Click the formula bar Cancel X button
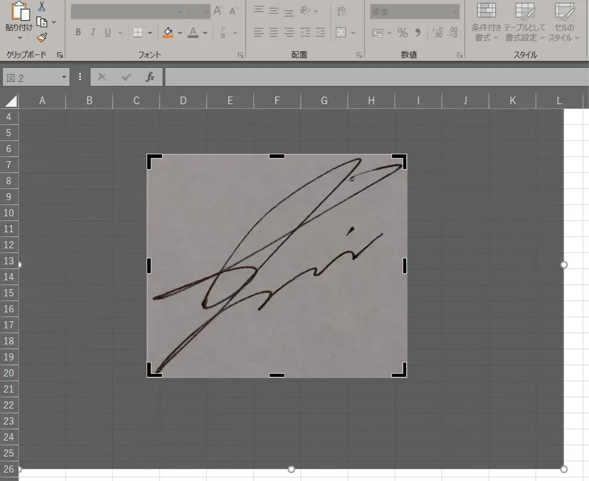 [102, 77]
